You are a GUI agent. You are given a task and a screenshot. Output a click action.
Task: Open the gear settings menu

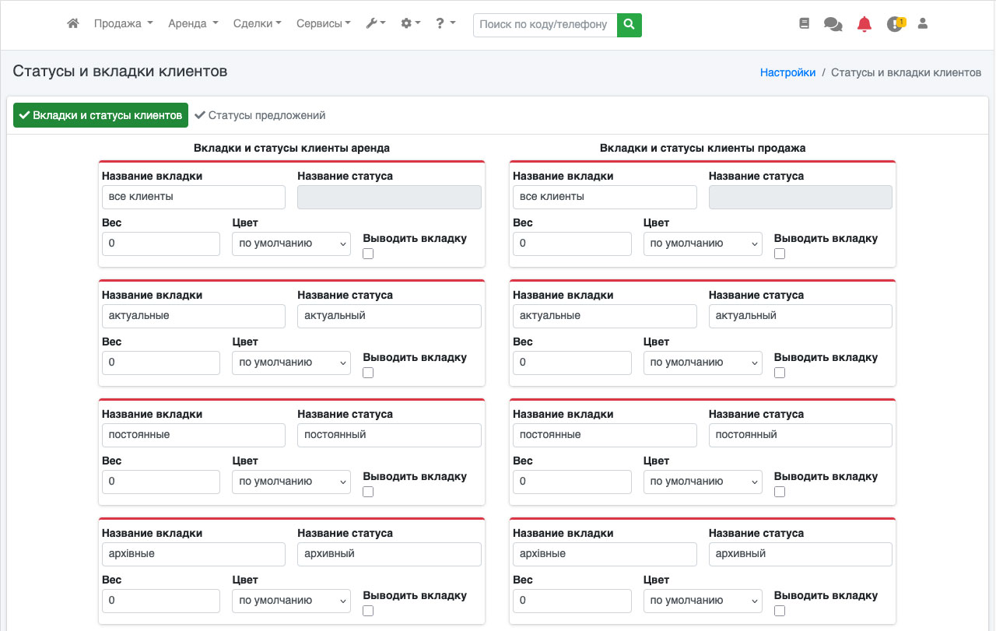point(410,24)
